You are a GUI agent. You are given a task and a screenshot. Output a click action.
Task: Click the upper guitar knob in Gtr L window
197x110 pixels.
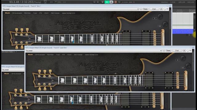[160, 16]
